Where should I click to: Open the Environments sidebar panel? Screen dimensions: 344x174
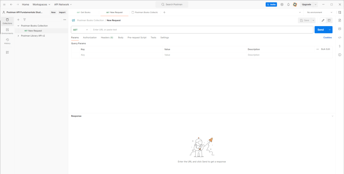[x=7, y=31]
